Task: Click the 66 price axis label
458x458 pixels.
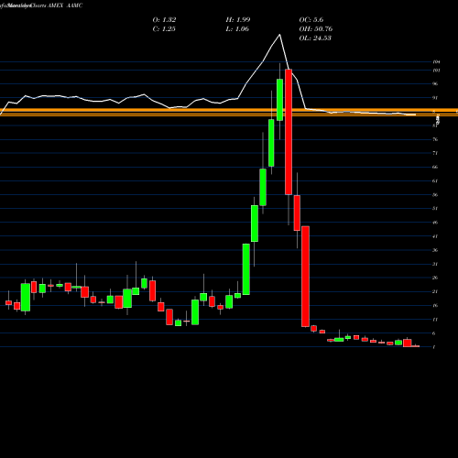Action: pyautogui.click(x=435, y=167)
